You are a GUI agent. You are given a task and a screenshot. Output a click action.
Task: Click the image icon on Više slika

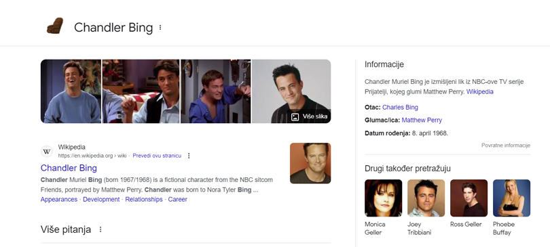pyautogui.click(x=295, y=116)
